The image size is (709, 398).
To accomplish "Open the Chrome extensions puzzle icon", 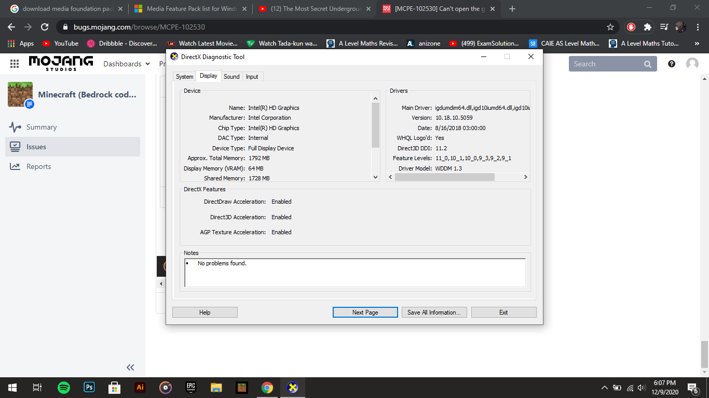I will pos(647,27).
